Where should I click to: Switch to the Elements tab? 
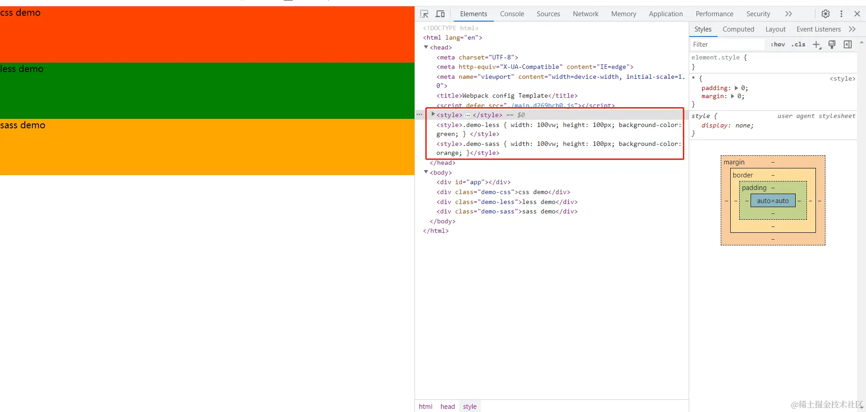click(x=474, y=14)
